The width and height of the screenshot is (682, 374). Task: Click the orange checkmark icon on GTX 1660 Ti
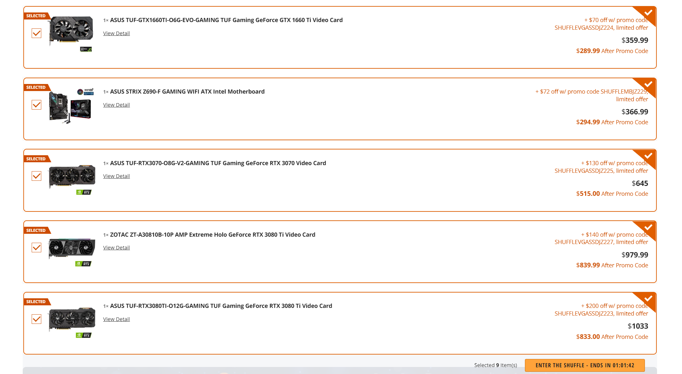(x=37, y=33)
